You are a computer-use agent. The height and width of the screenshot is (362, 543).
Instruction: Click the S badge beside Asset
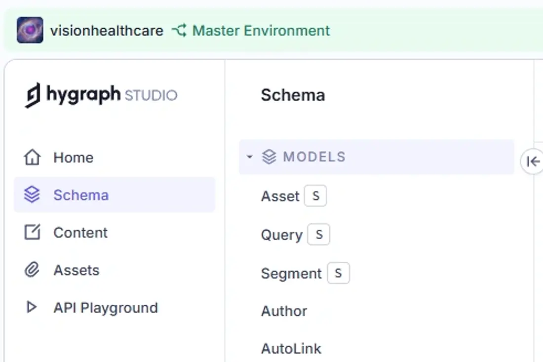[315, 196]
